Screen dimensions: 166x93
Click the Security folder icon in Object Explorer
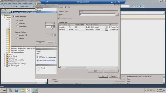(x=7, y=54)
